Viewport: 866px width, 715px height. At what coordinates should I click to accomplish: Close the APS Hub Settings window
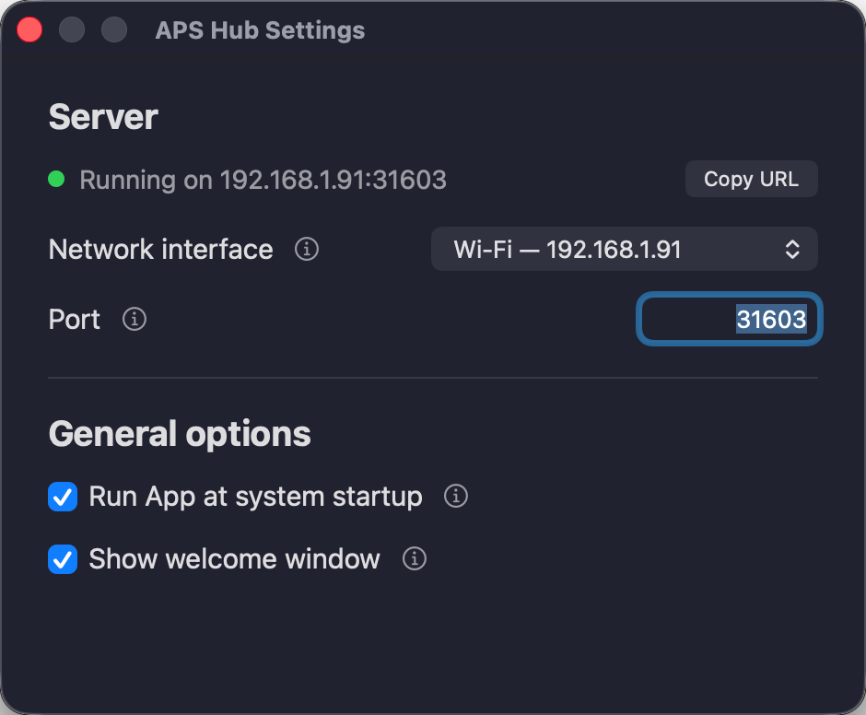[x=29, y=29]
